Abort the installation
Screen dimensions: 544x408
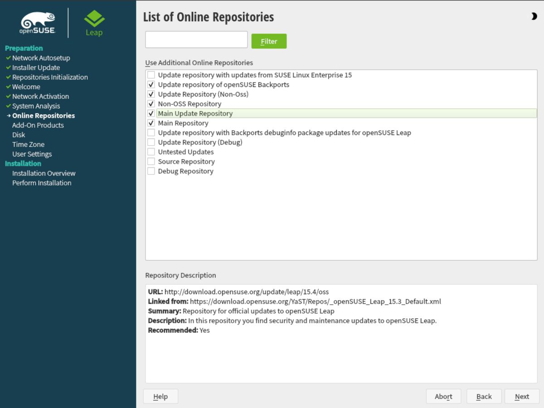pyautogui.click(x=443, y=396)
